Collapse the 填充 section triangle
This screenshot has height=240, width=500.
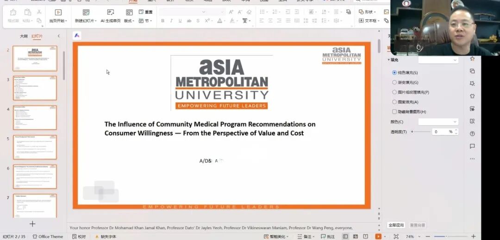[389, 60]
